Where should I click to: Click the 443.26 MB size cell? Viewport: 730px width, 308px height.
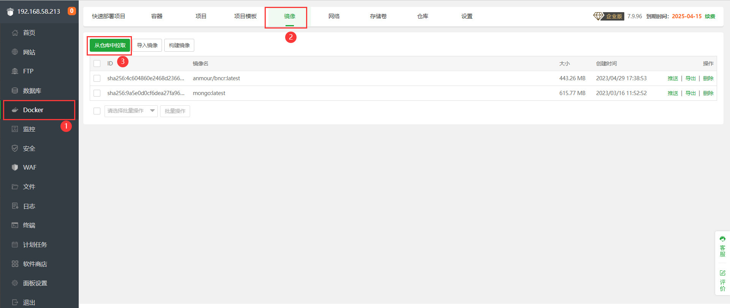(x=572, y=78)
